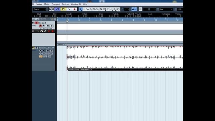Start playback with the Play button

click(x=69, y=9)
